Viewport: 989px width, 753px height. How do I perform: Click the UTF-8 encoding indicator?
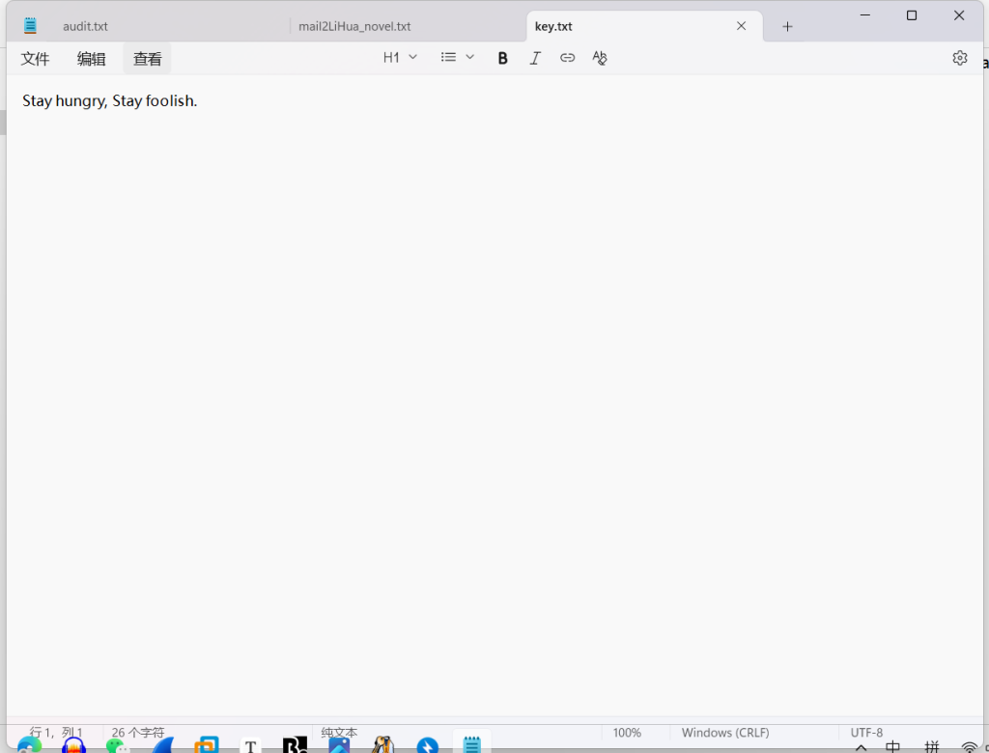pyautogui.click(x=866, y=733)
